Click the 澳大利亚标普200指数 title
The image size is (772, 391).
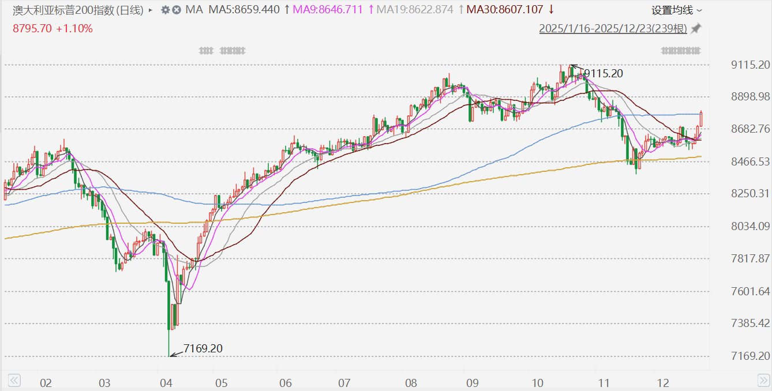pos(80,10)
